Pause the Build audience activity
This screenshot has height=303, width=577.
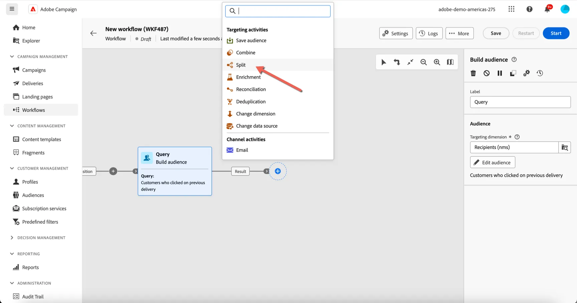point(500,73)
